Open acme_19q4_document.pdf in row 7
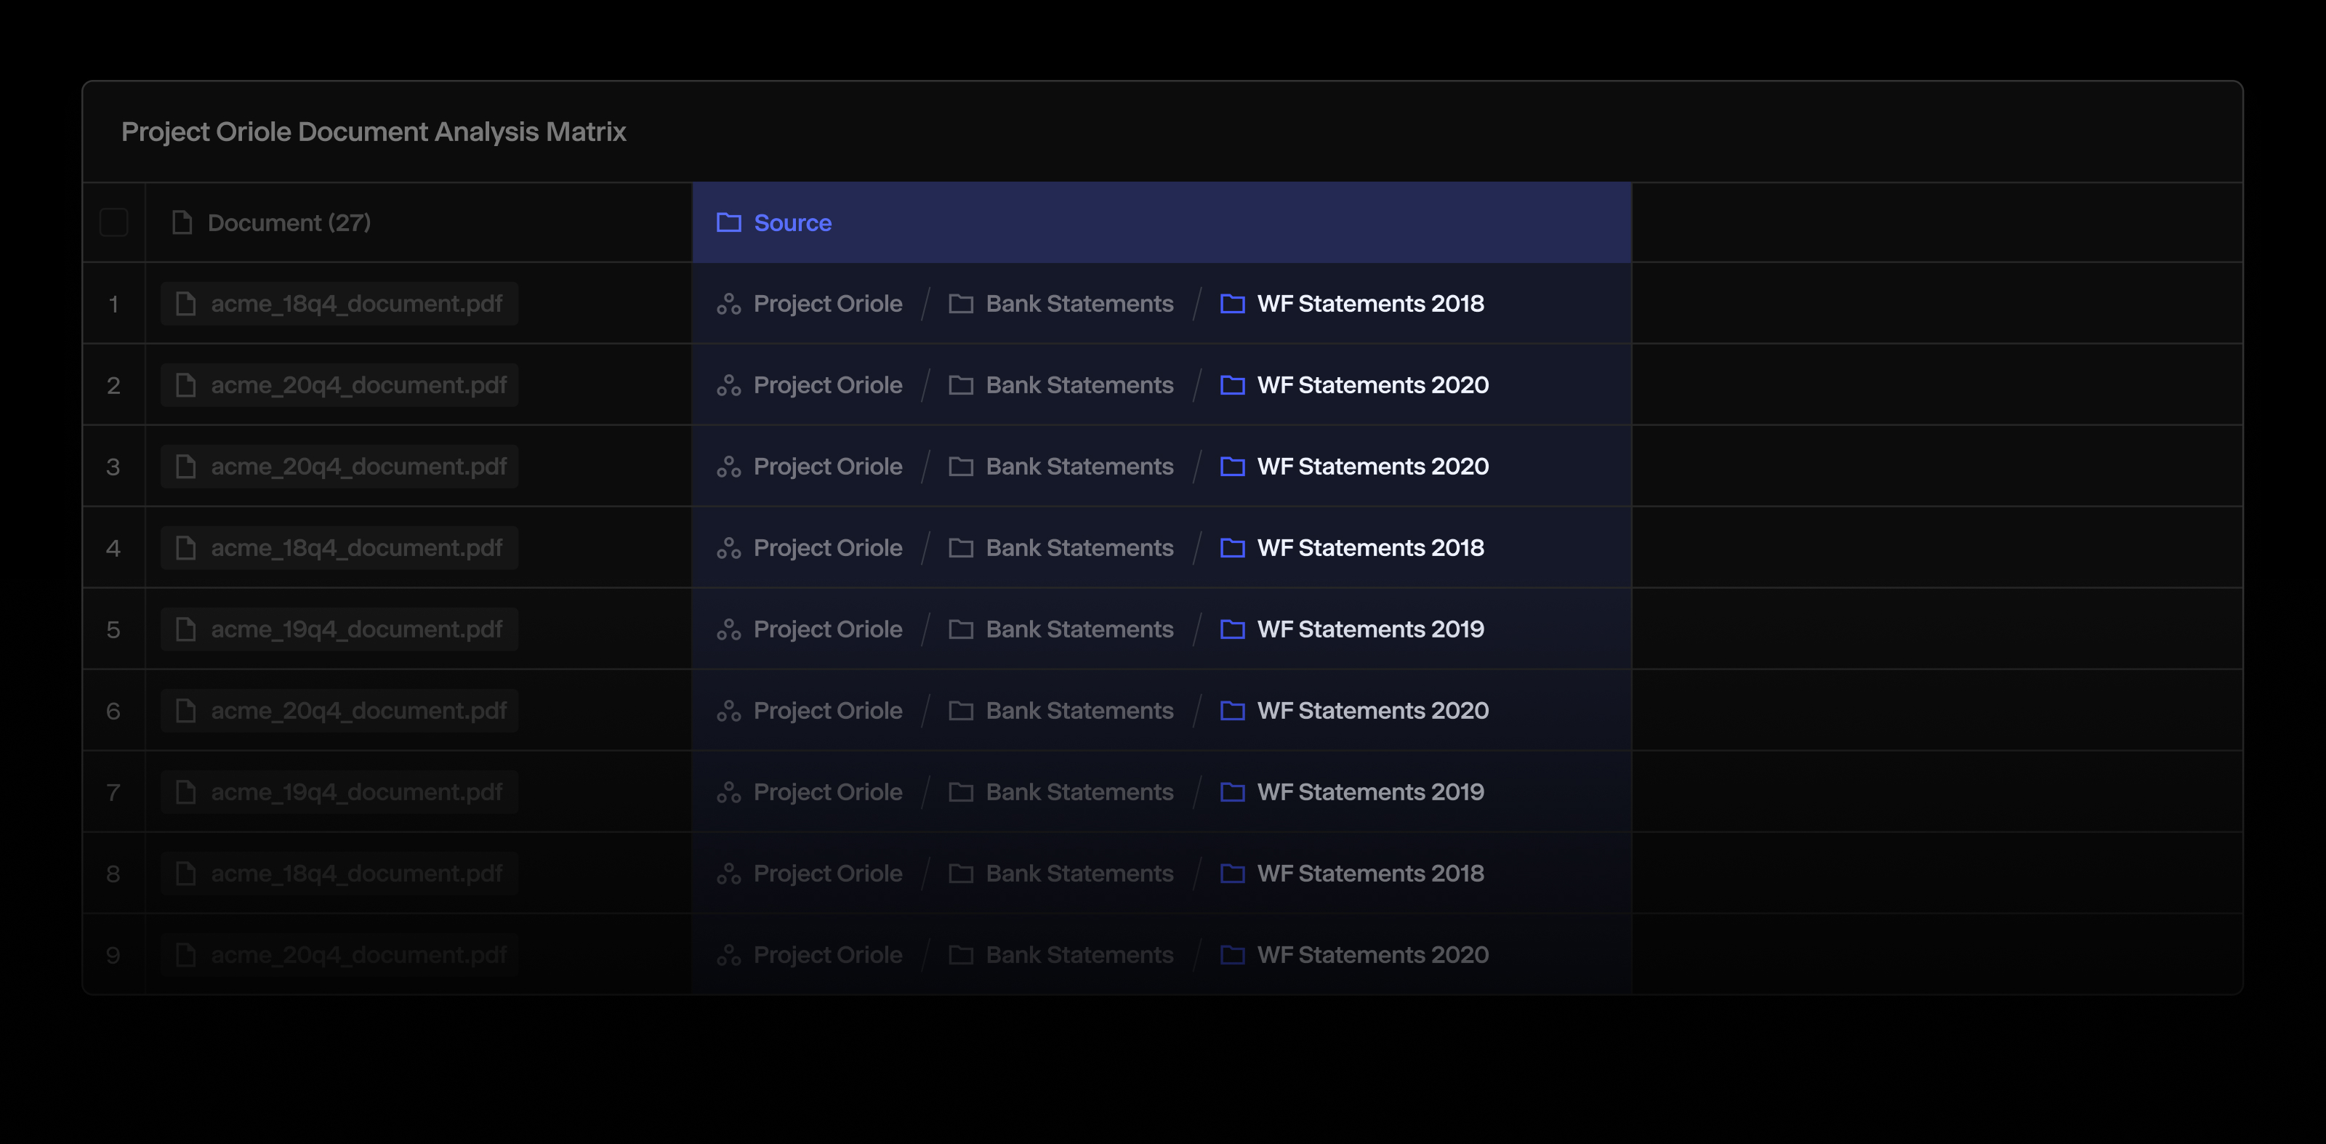This screenshot has height=1144, width=2326. click(x=355, y=792)
